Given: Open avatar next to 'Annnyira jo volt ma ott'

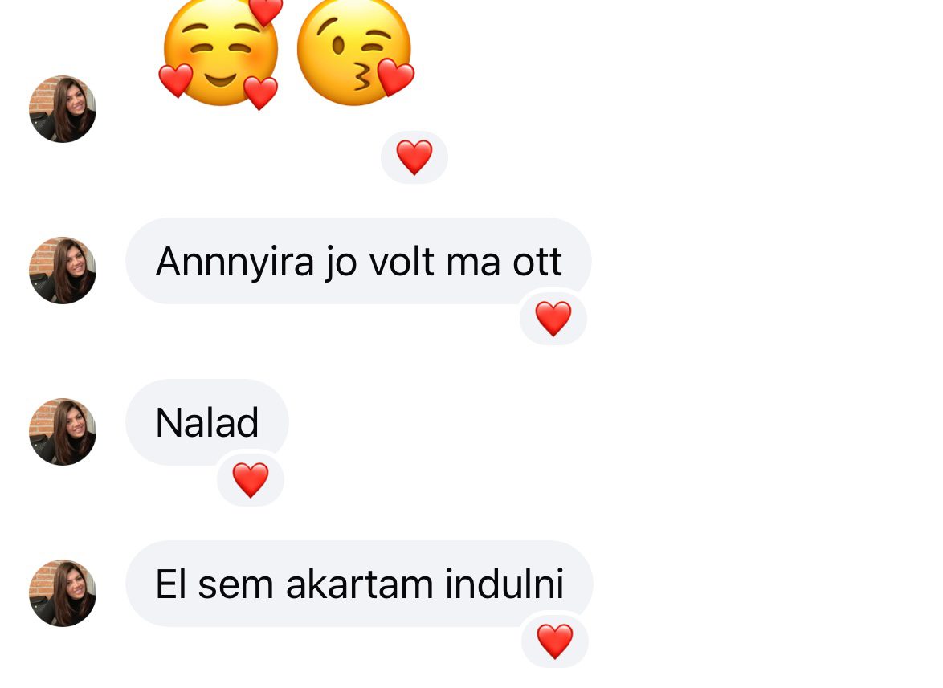Looking at the screenshot, I should click(x=63, y=271).
